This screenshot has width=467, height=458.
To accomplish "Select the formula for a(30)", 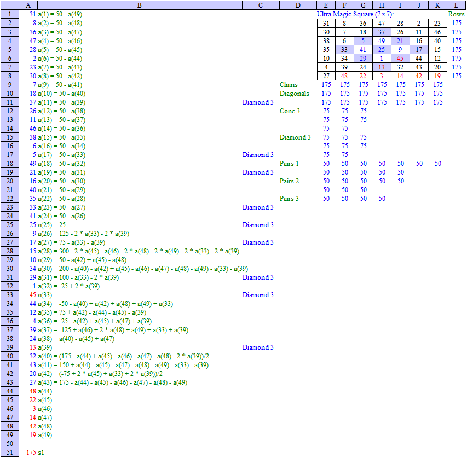I will (143, 269).
